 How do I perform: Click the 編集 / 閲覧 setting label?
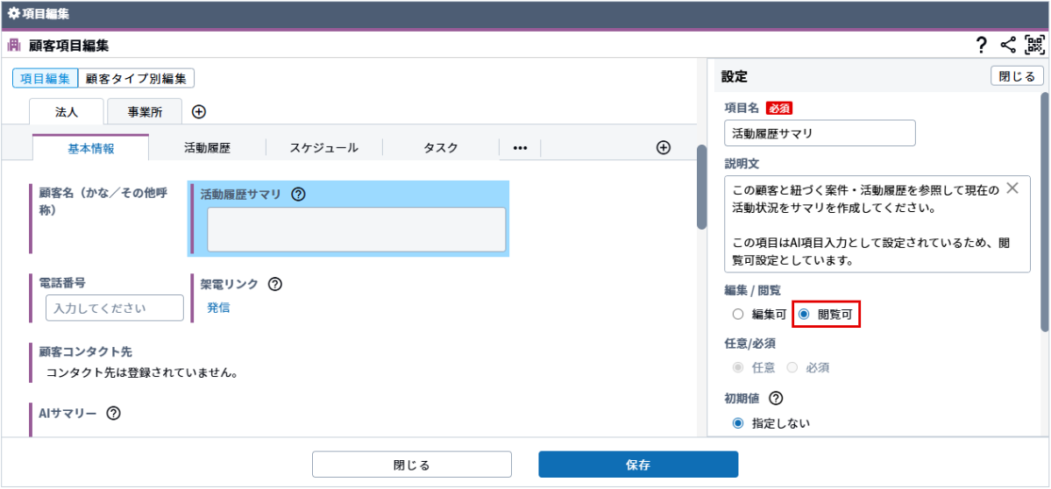[x=753, y=290]
